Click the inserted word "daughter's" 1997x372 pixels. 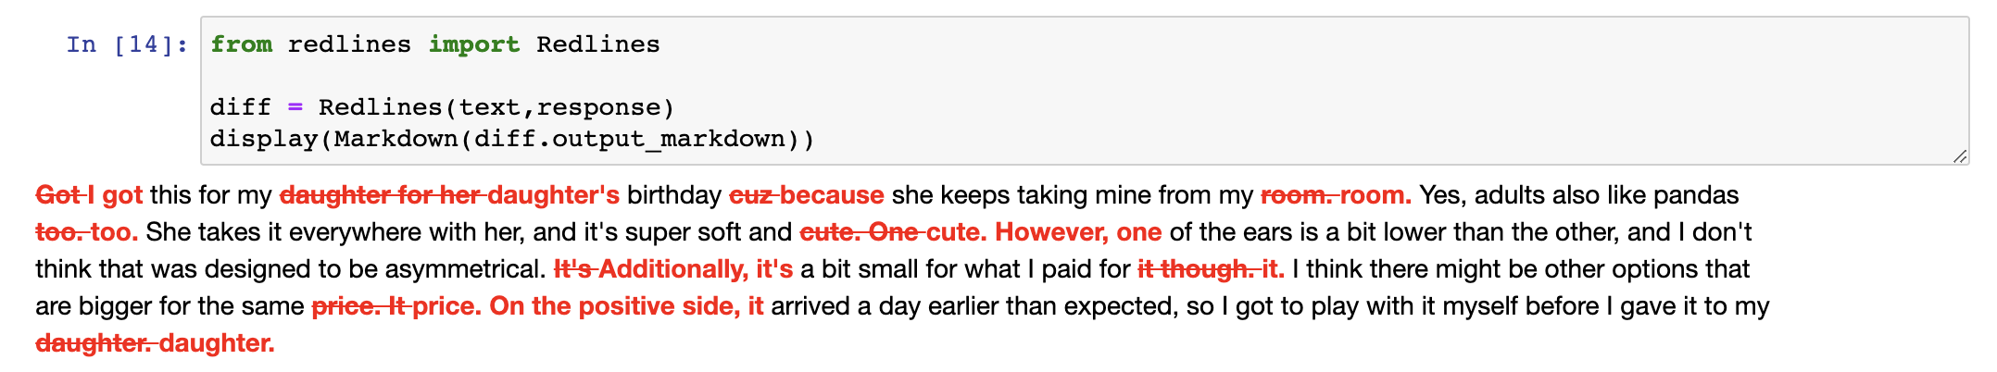pyautogui.click(x=553, y=195)
